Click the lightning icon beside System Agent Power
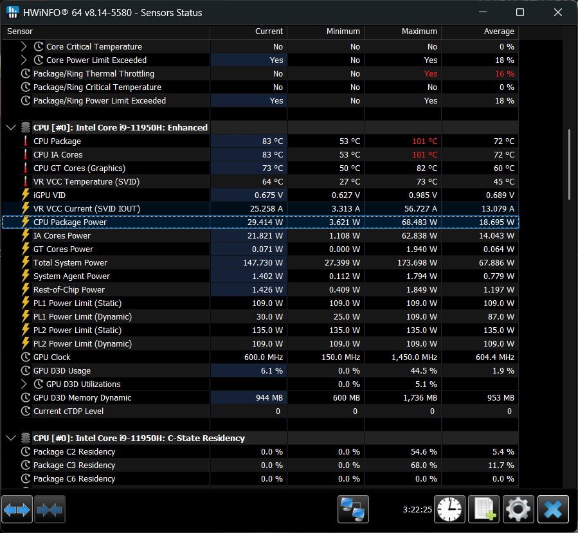The width and height of the screenshot is (578, 533). click(x=26, y=276)
